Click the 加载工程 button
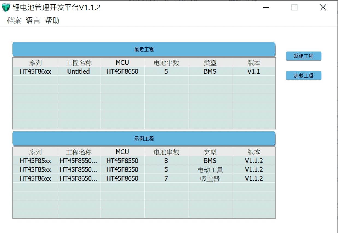 [303, 76]
